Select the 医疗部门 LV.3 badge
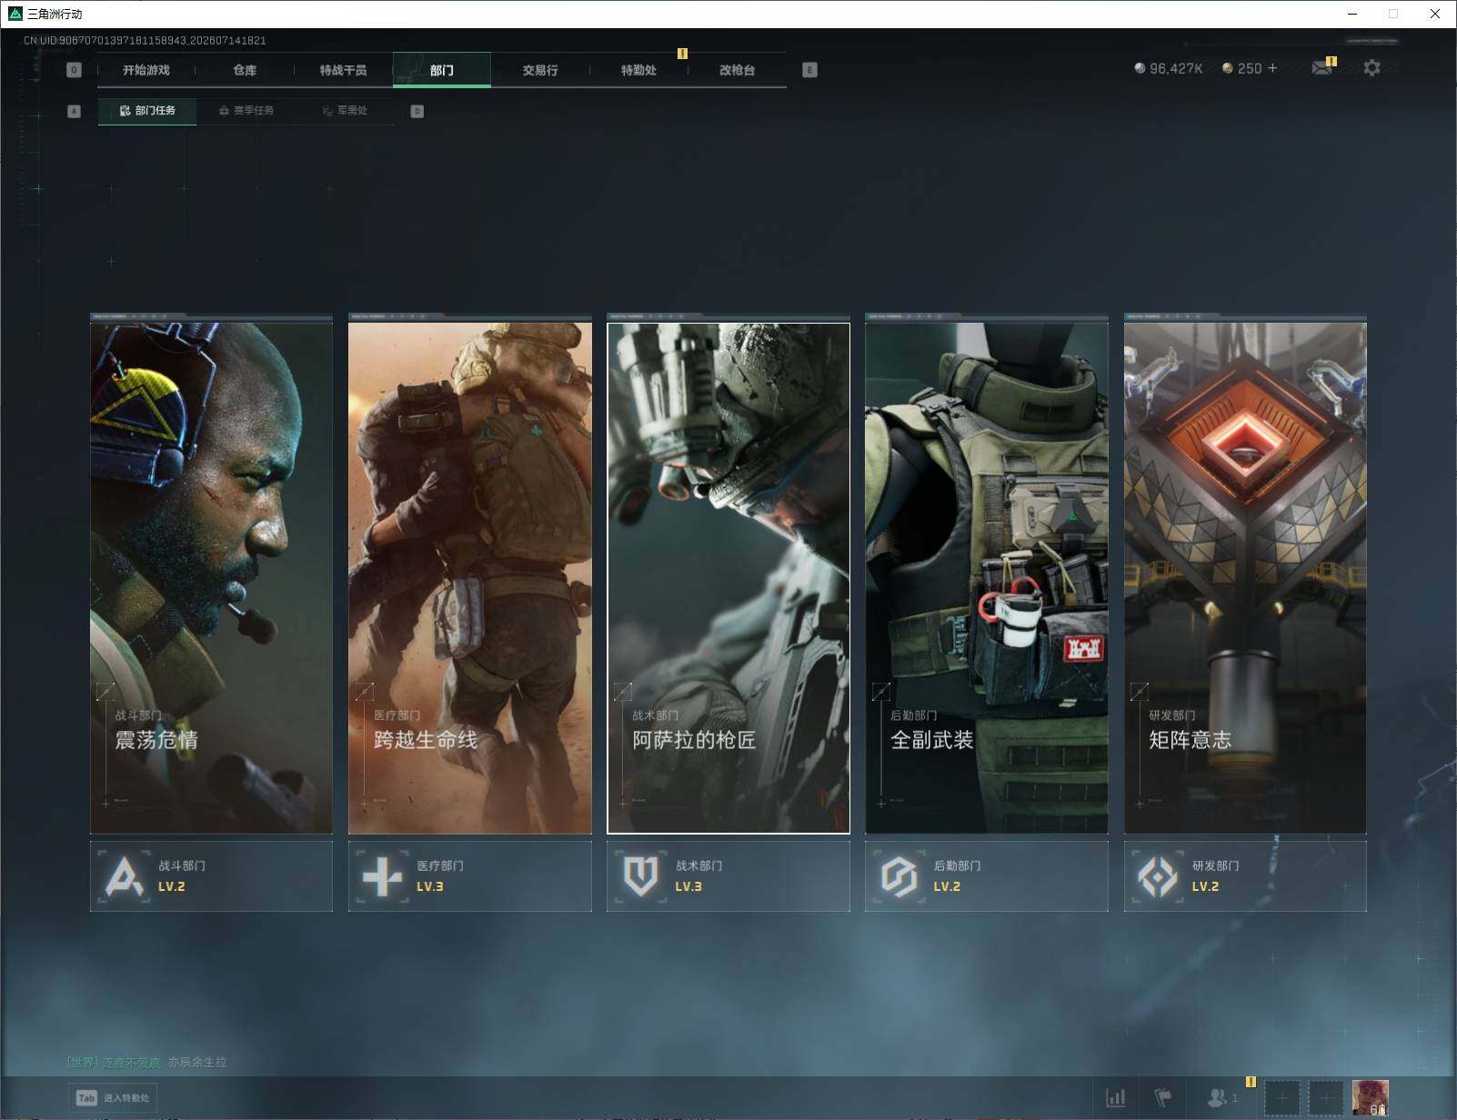 pyautogui.click(x=469, y=876)
